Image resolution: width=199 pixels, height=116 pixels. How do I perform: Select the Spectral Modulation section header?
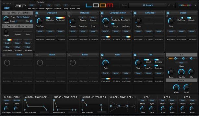point(18,26)
